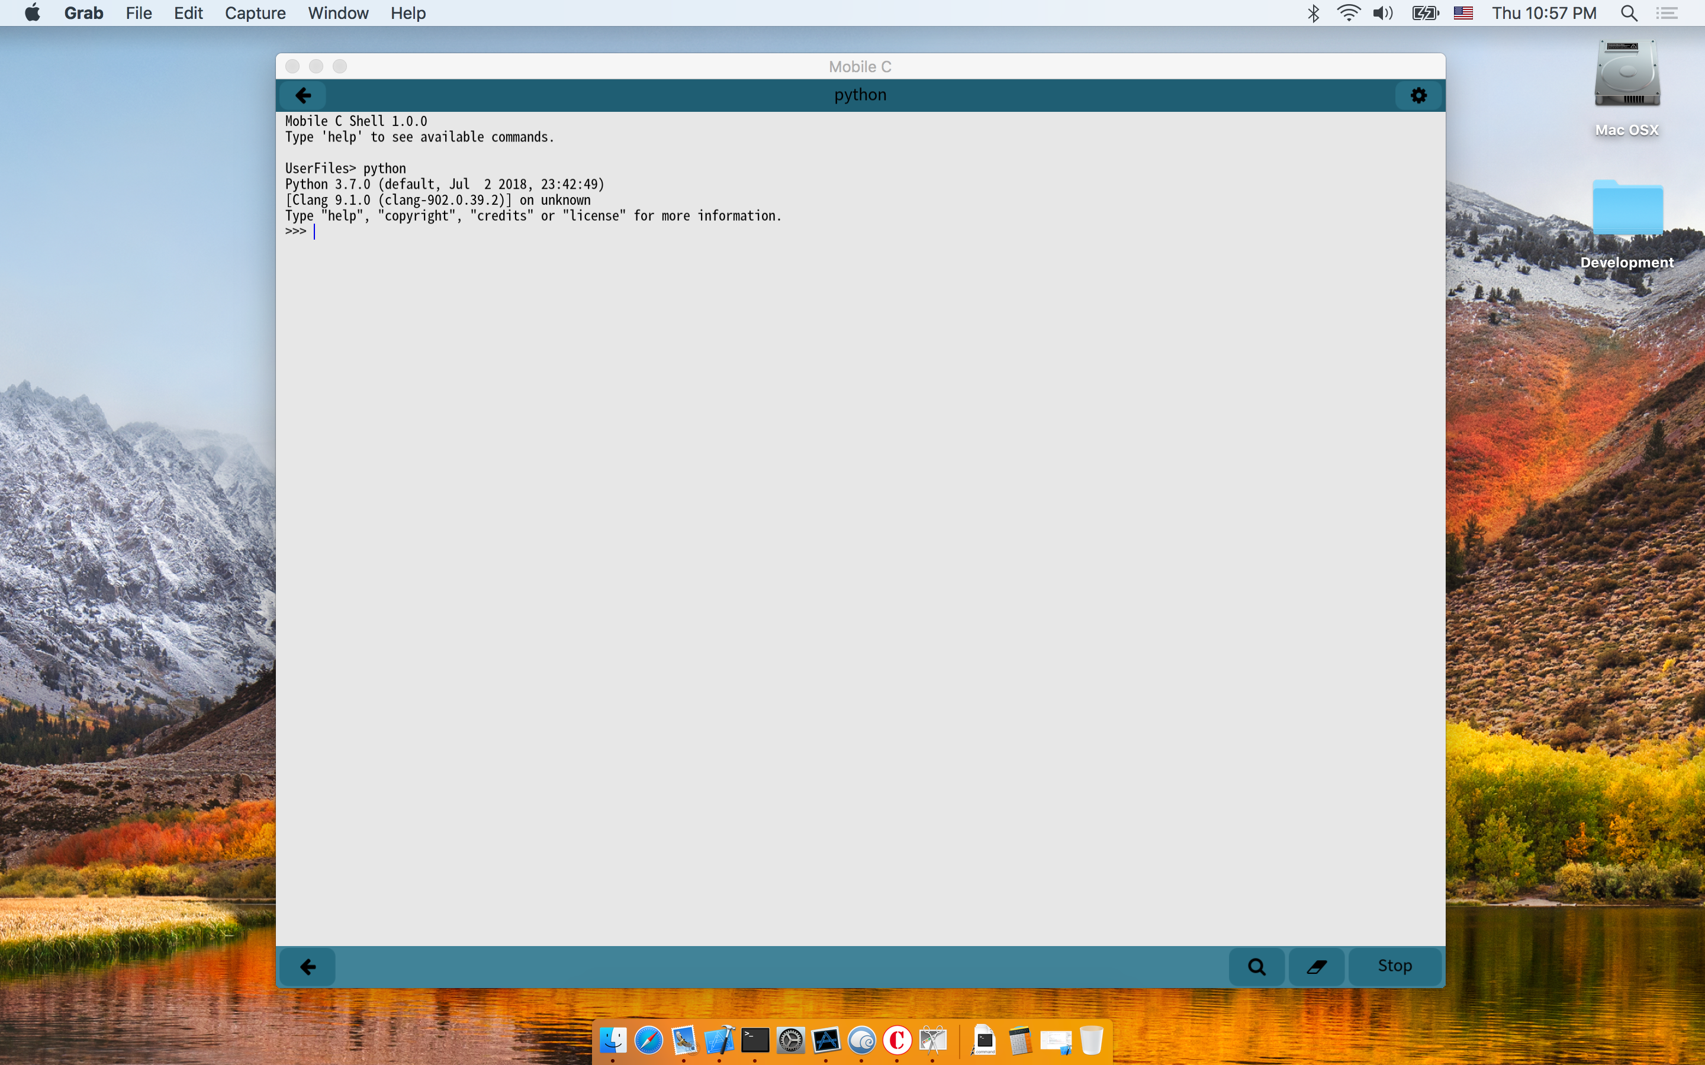Open the Notification Center list icon
This screenshot has width=1705, height=1065.
coord(1667,12)
